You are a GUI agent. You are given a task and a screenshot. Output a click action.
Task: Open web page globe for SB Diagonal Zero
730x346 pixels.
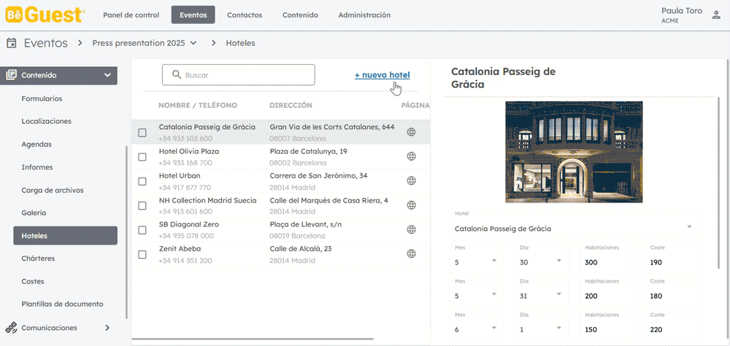(x=411, y=229)
